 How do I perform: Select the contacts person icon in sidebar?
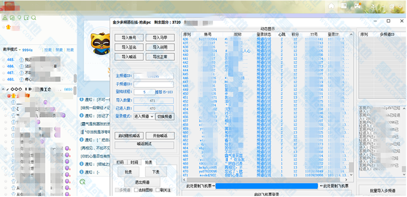coord(5,18)
